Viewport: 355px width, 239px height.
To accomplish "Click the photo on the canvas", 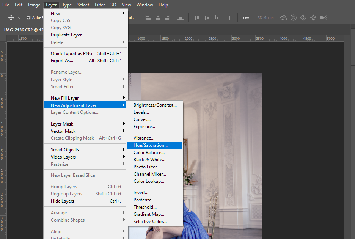I will [222, 156].
